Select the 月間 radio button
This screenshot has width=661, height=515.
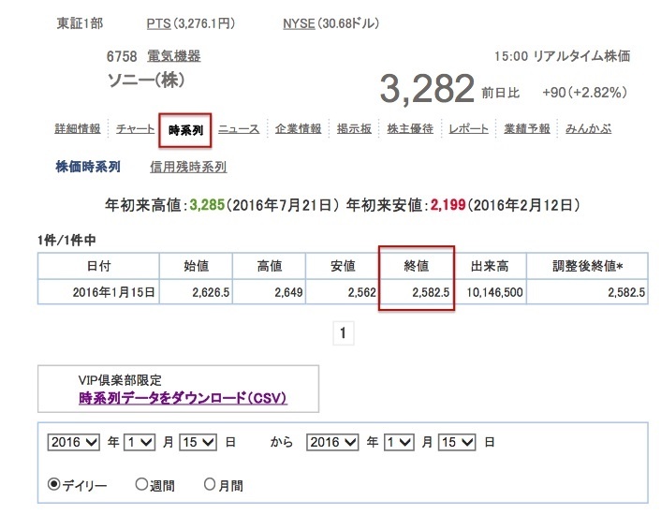[x=210, y=484]
